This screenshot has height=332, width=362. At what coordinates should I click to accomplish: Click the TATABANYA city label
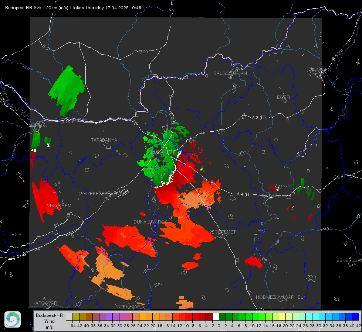point(104,140)
